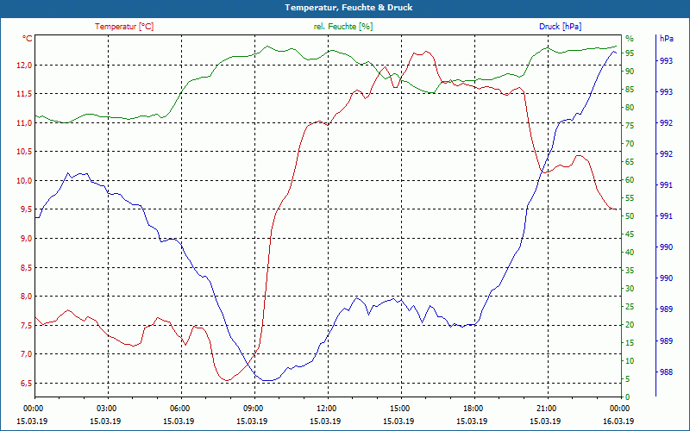Click the chart title Temperatur, Feuchte & Druck
The image size is (690, 431).
(348, 8)
